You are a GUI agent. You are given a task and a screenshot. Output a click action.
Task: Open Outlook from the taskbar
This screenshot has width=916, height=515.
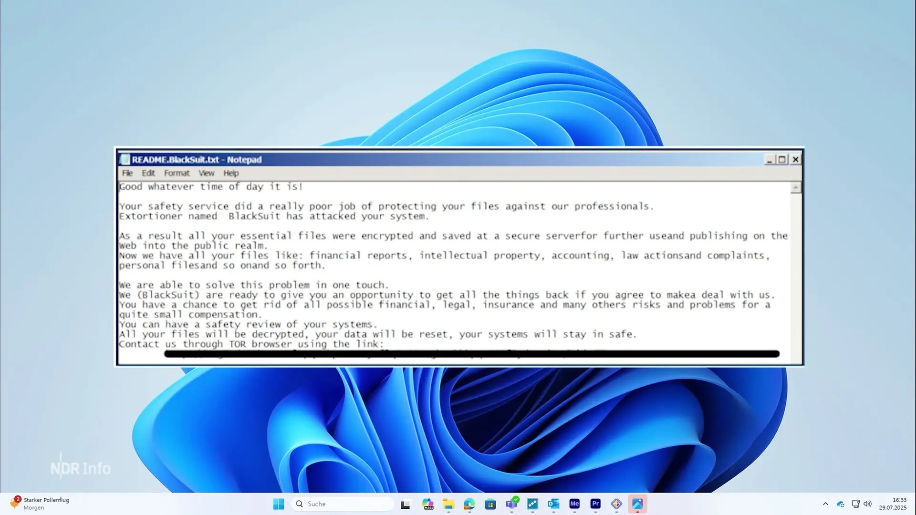(x=553, y=504)
